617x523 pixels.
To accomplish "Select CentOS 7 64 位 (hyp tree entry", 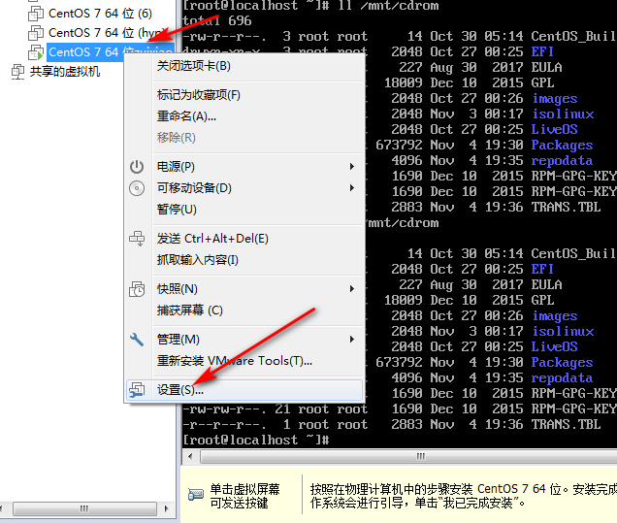I will (x=107, y=33).
